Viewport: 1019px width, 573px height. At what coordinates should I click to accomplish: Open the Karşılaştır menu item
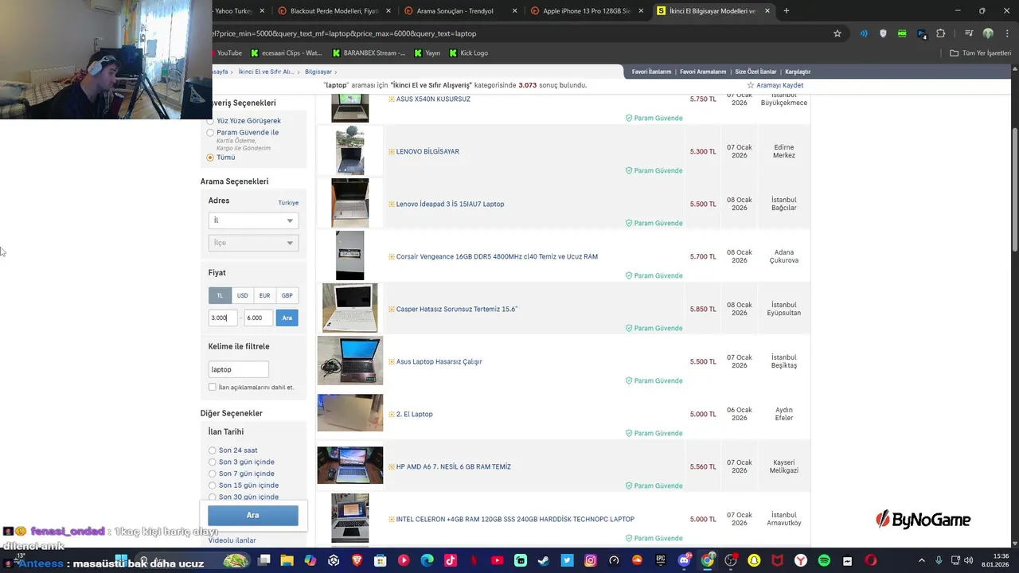click(798, 72)
